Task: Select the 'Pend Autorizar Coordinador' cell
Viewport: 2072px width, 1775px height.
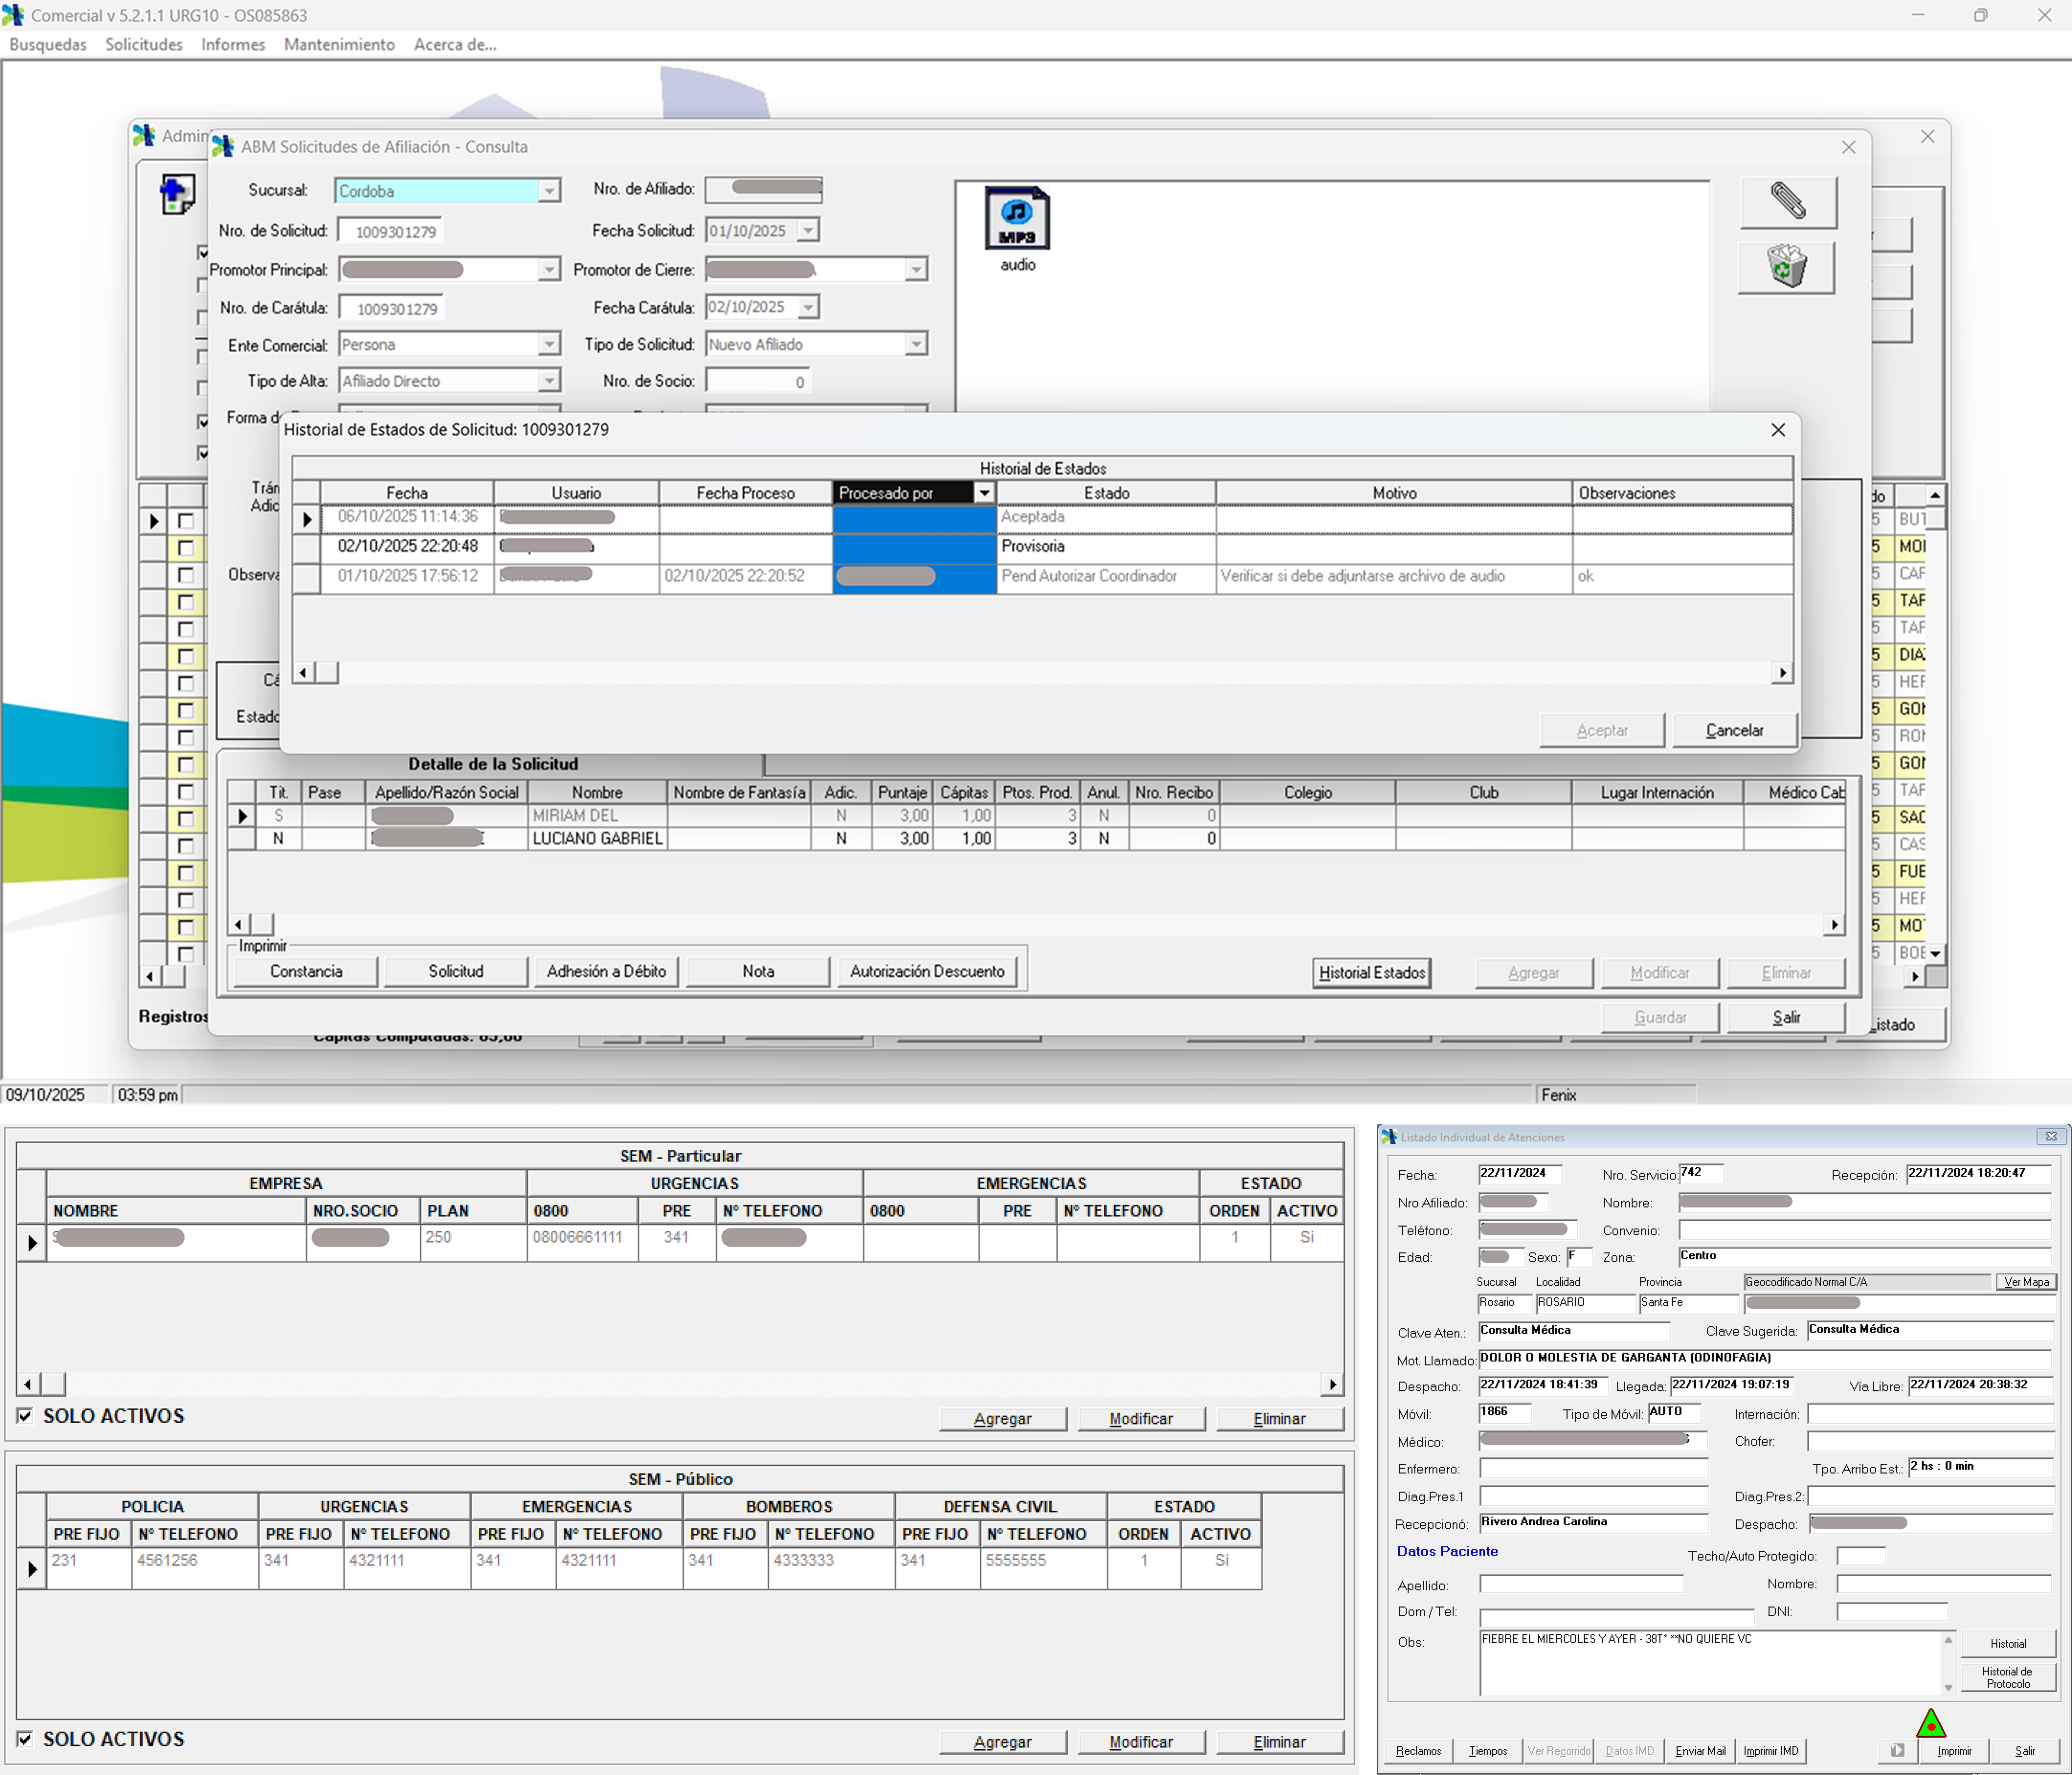Action: pyautogui.click(x=1106, y=577)
